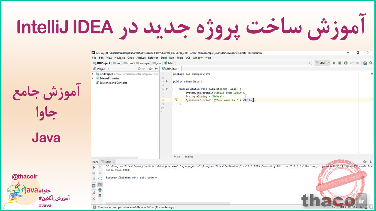Expand the IDEProject tree node
Viewport: 376px width, 211px height.
92,74
